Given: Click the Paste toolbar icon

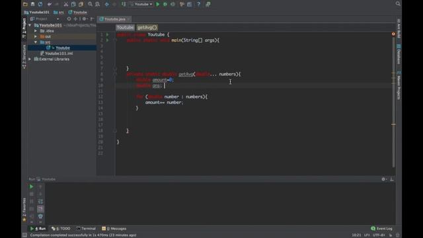Looking at the screenshot, I should coord(81,4).
